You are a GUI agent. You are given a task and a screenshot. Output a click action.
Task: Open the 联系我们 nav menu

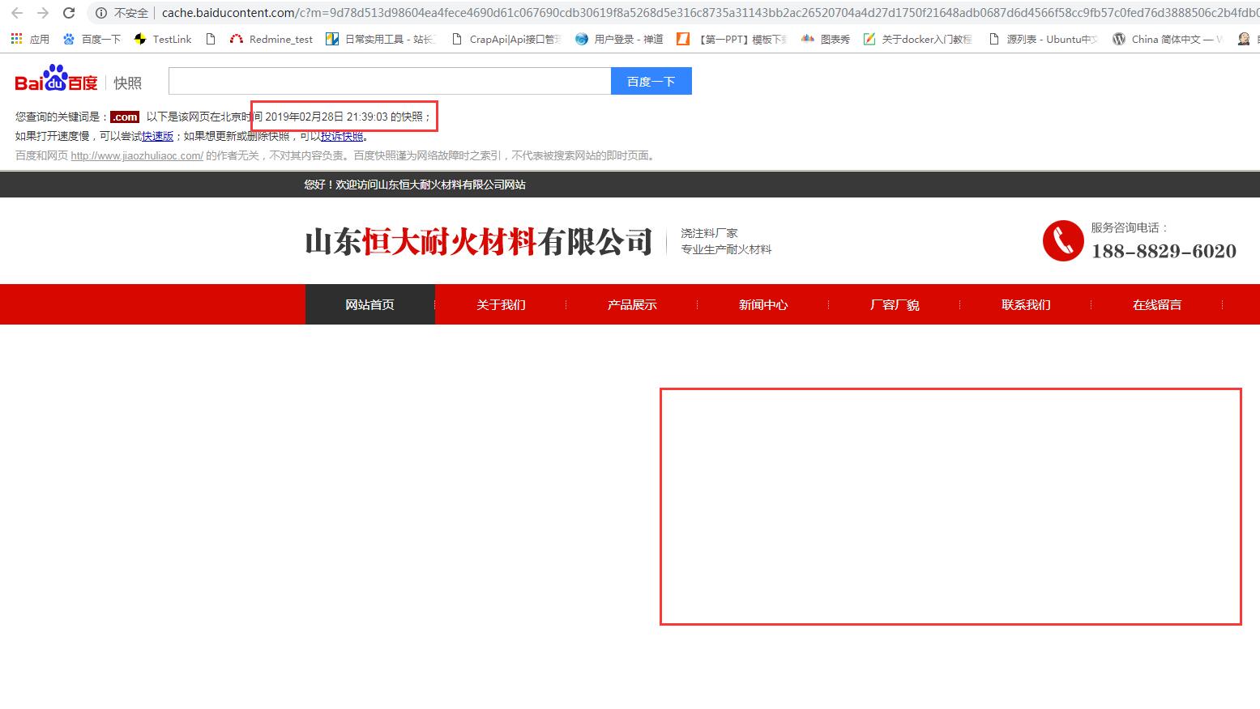pos(1026,304)
